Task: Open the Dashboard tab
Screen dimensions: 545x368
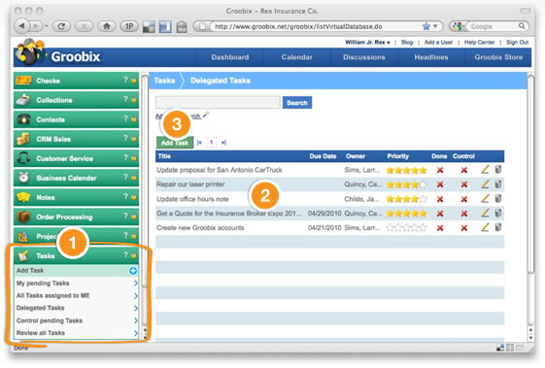Action: [x=229, y=57]
